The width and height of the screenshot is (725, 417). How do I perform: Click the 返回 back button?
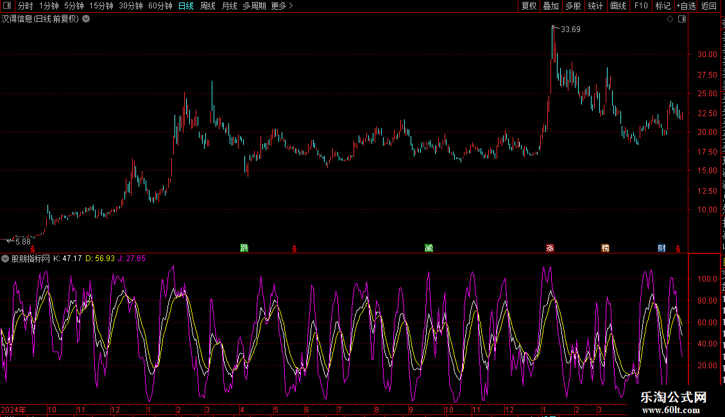pyautogui.click(x=709, y=6)
